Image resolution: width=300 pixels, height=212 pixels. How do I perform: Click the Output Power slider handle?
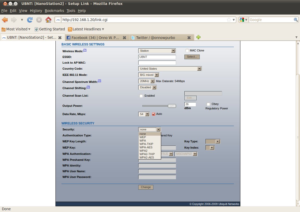tap(172, 106)
